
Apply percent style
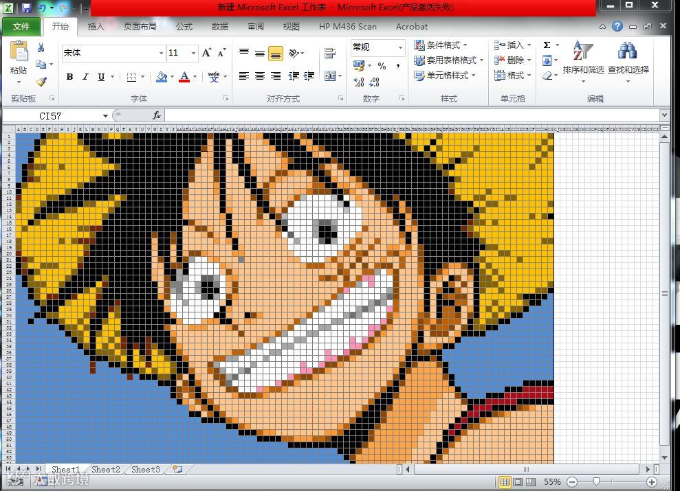click(x=382, y=66)
